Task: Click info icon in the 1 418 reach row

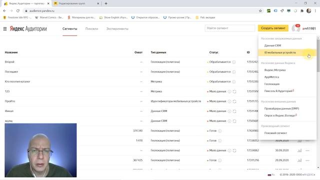Action: coord(220,140)
